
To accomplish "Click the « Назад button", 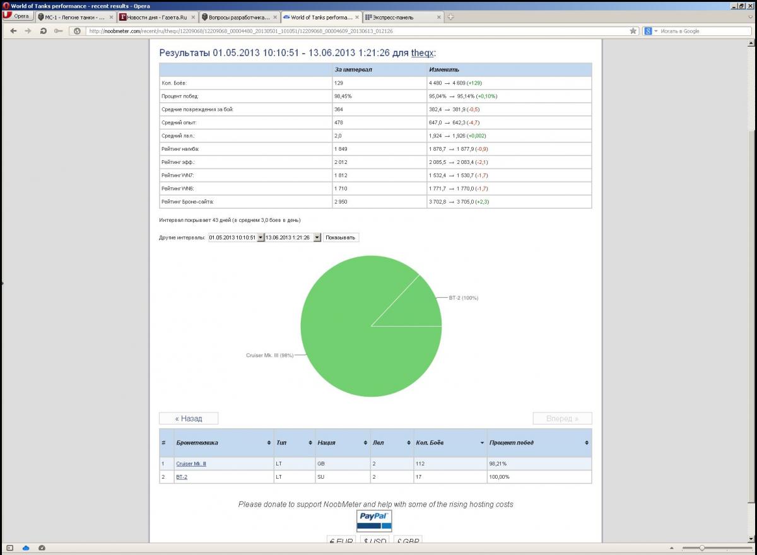I will pyautogui.click(x=189, y=418).
